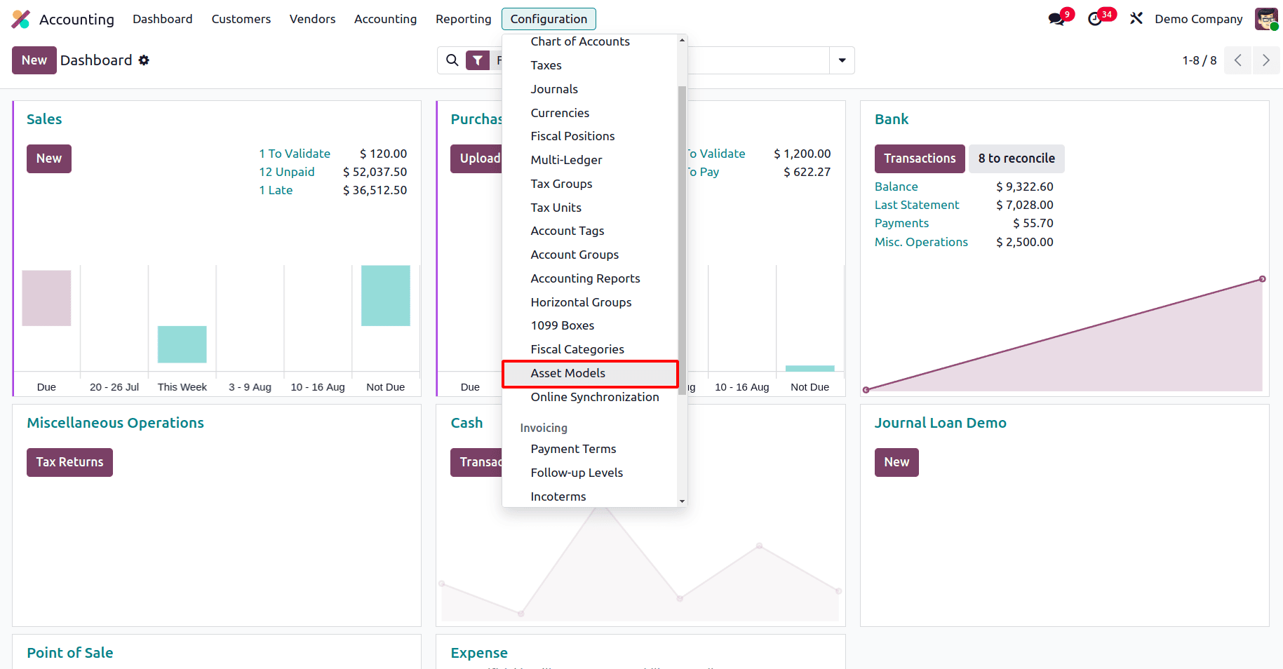
Task: Open the messaging conversations icon
Action: (1056, 19)
